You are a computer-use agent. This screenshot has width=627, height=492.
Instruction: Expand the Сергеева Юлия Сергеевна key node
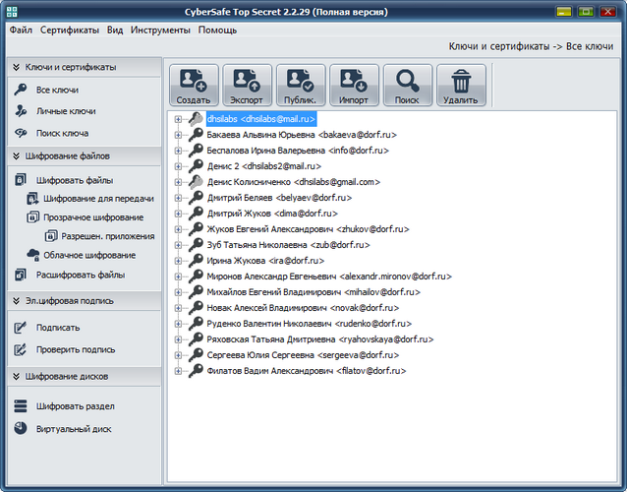(178, 355)
